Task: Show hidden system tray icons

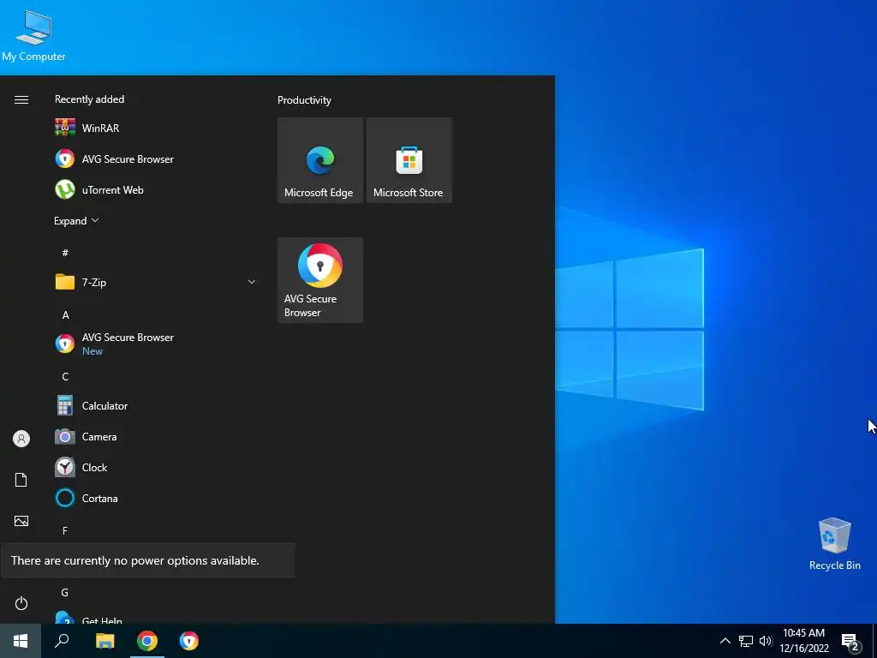Action: pyautogui.click(x=725, y=641)
